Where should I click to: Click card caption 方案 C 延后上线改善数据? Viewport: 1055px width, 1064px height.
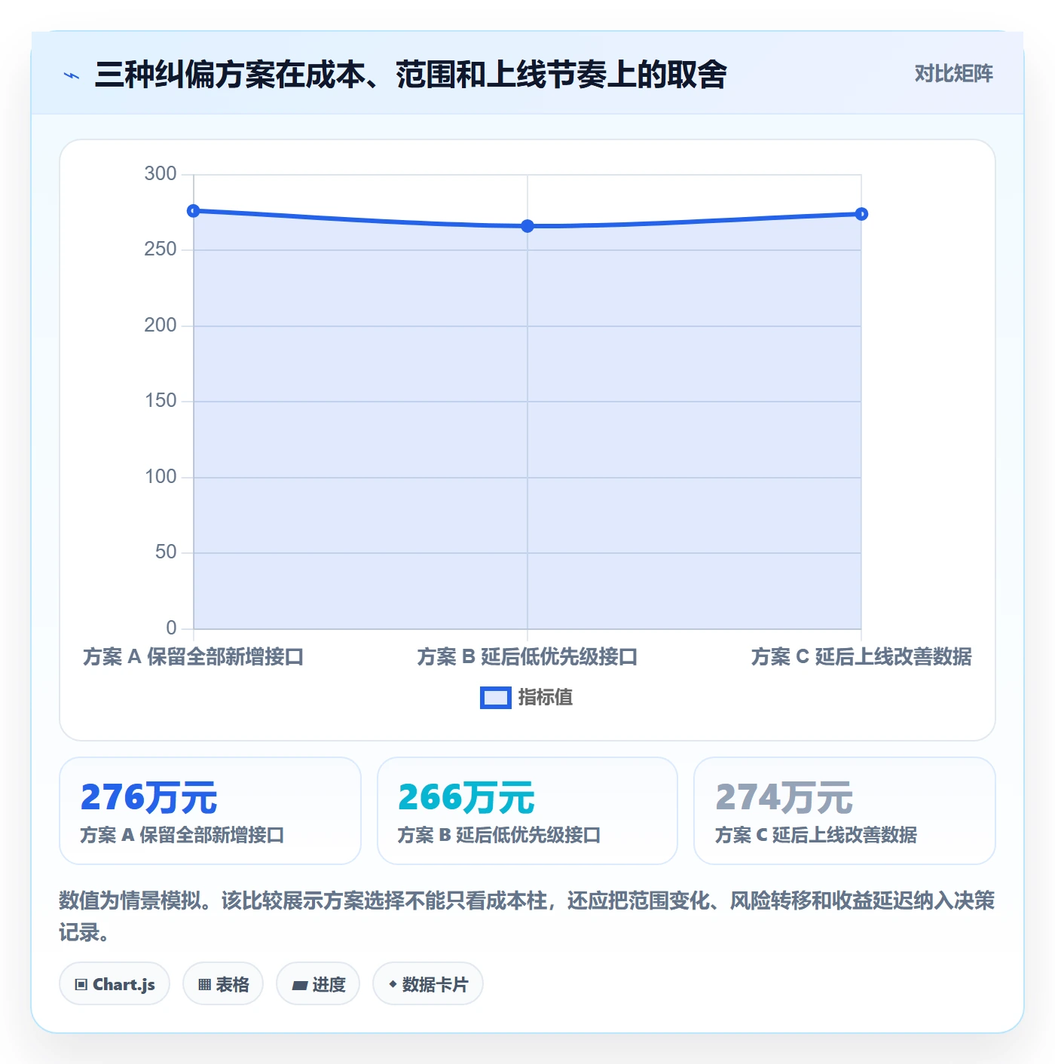[x=816, y=835]
